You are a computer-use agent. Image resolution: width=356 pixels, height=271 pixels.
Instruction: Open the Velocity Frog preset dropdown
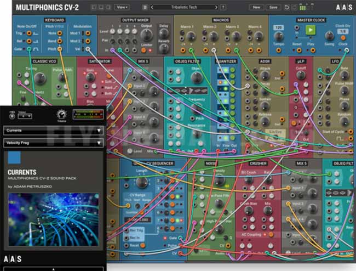pyautogui.click(x=53, y=143)
